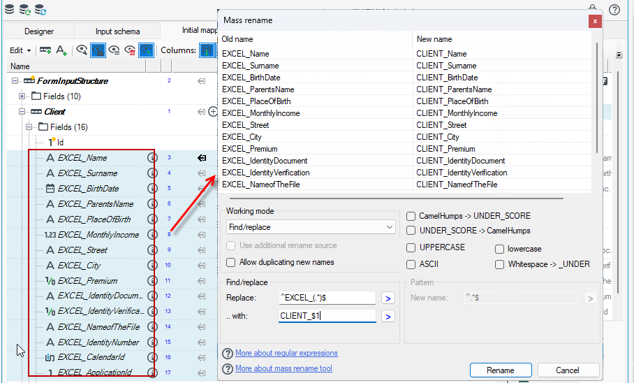Open the Edit dropdown menu
The width and height of the screenshot is (634, 383).
tap(20, 50)
